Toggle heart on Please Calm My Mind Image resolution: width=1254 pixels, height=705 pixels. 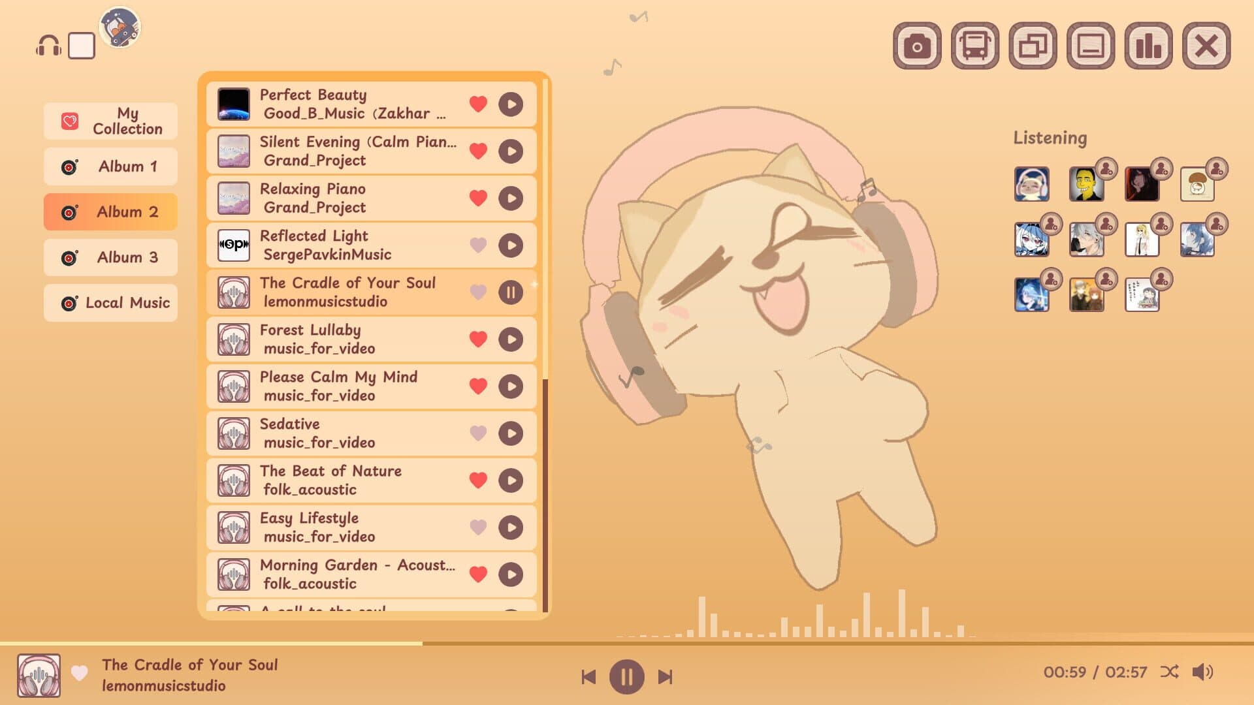[x=478, y=386]
